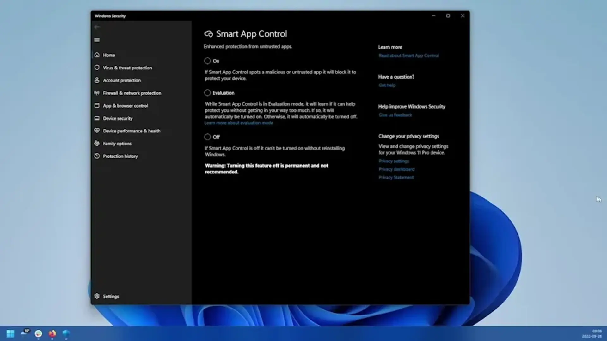Open the Privacy dashboard link
Viewport: 607px width, 341px height.
[396, 169]
